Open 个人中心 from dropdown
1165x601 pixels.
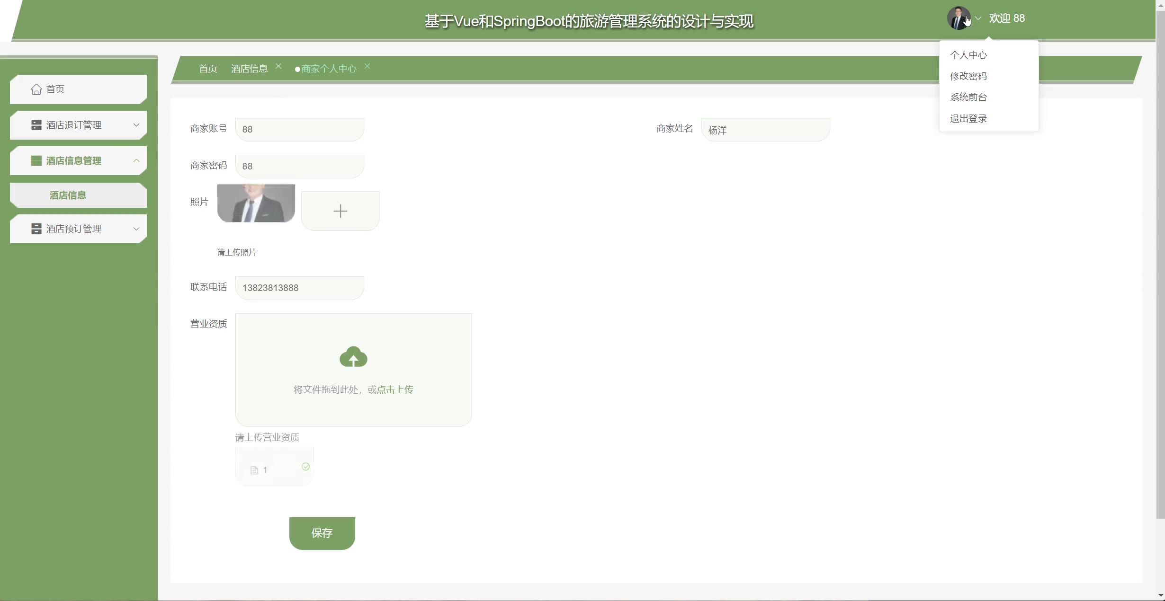[x=968, y=55]
